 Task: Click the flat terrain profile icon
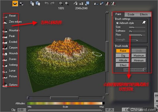coord(96,3)
